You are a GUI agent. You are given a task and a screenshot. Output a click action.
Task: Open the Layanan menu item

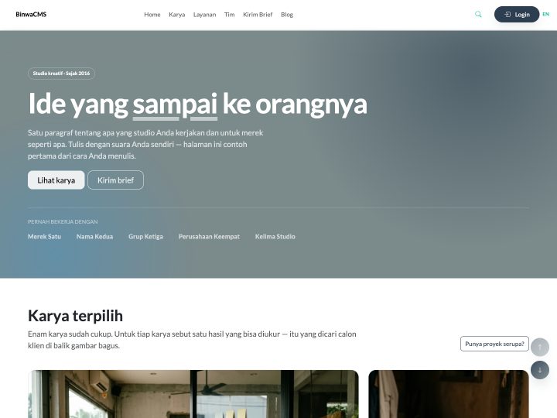click(x=204, y=15)
